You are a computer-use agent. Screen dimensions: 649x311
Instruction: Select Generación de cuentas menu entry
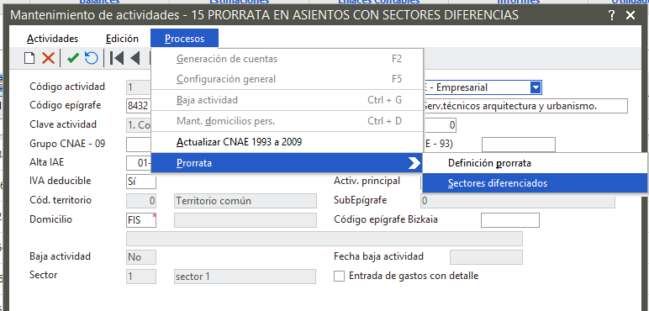tap(287, 59)
